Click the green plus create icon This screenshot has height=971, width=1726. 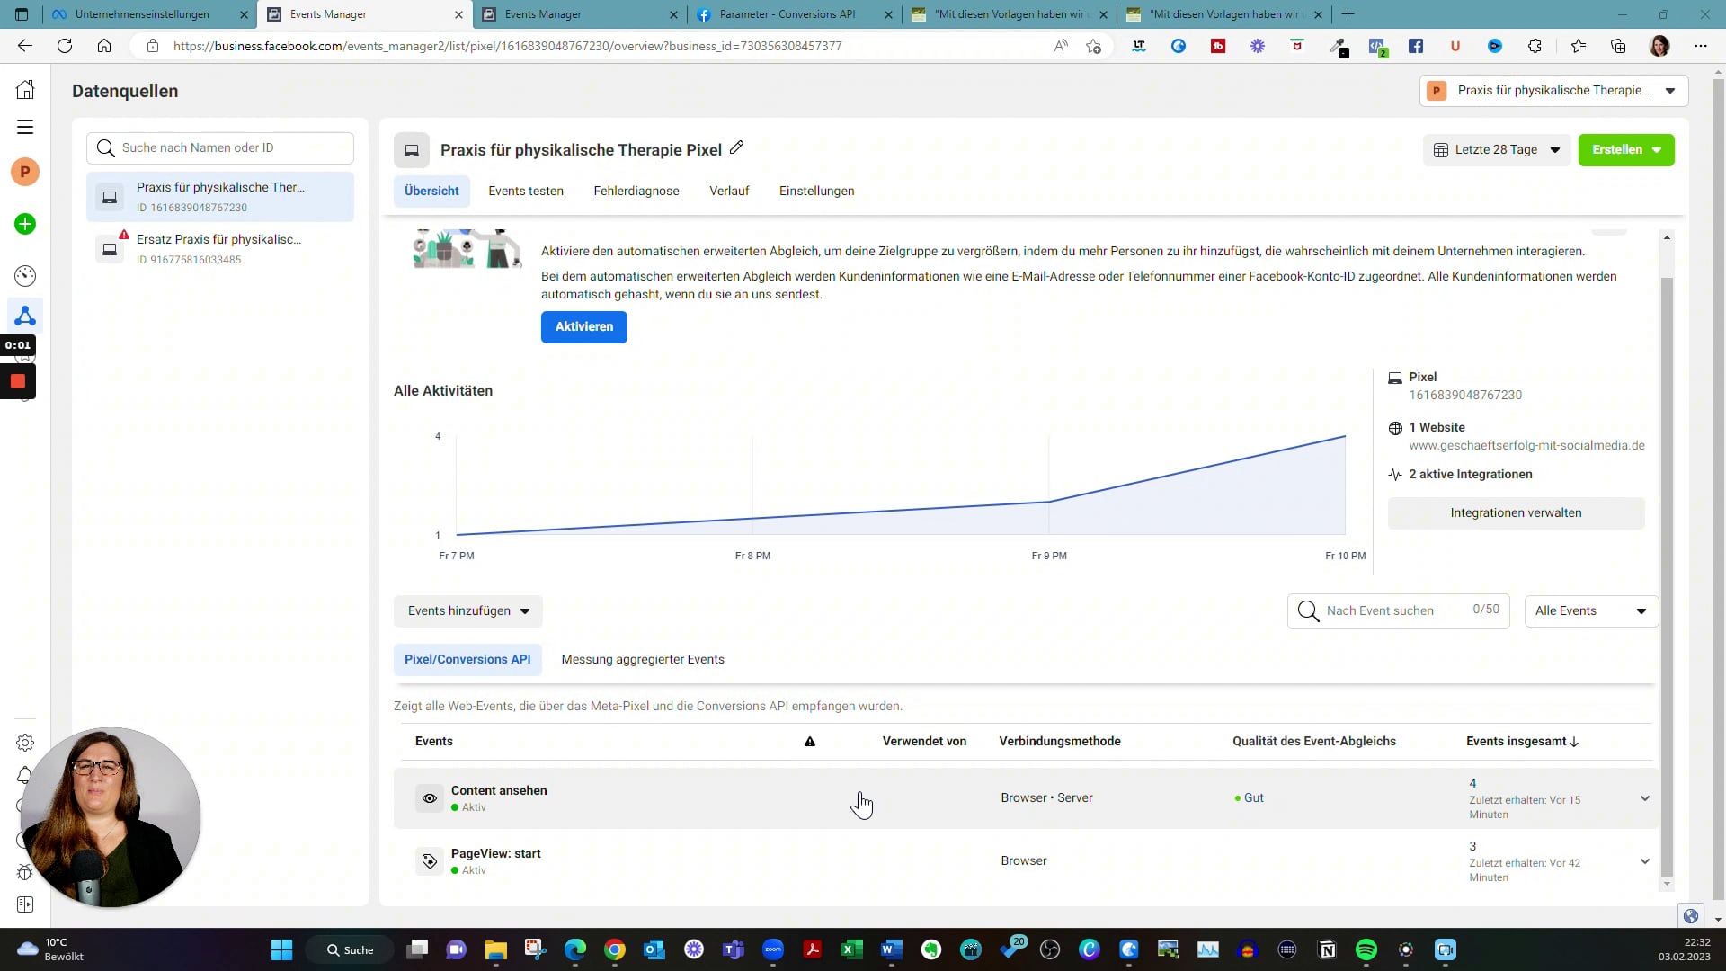pos(25,225)
